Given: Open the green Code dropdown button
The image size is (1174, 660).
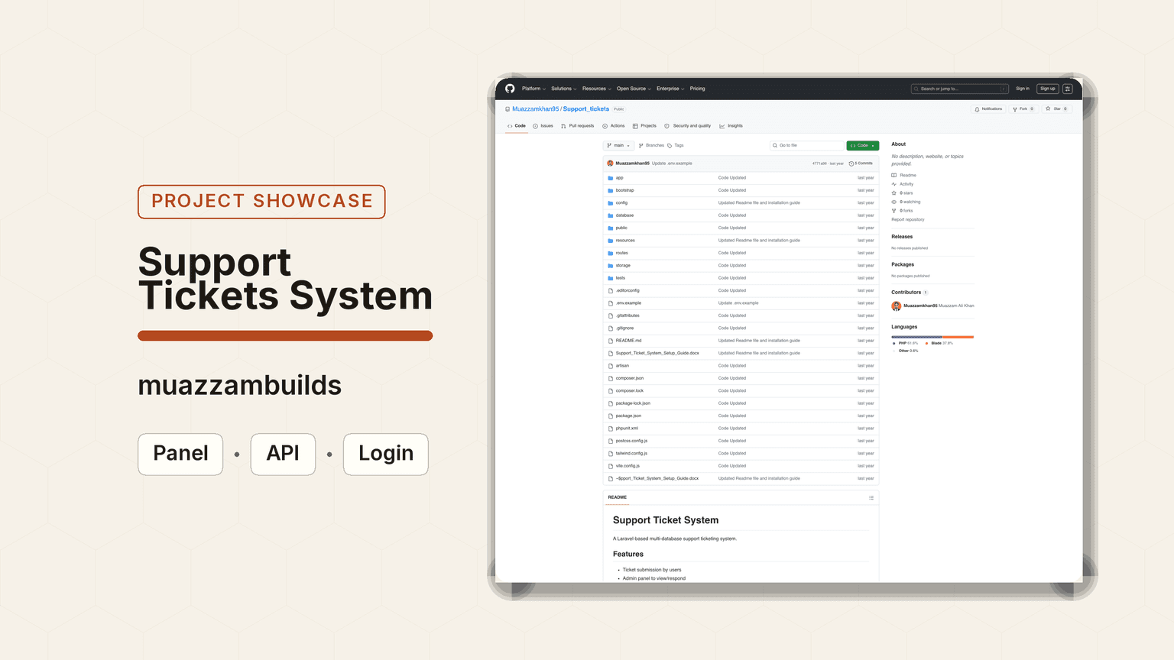Looking at the screenshot, I should click(x=863, y=145).
